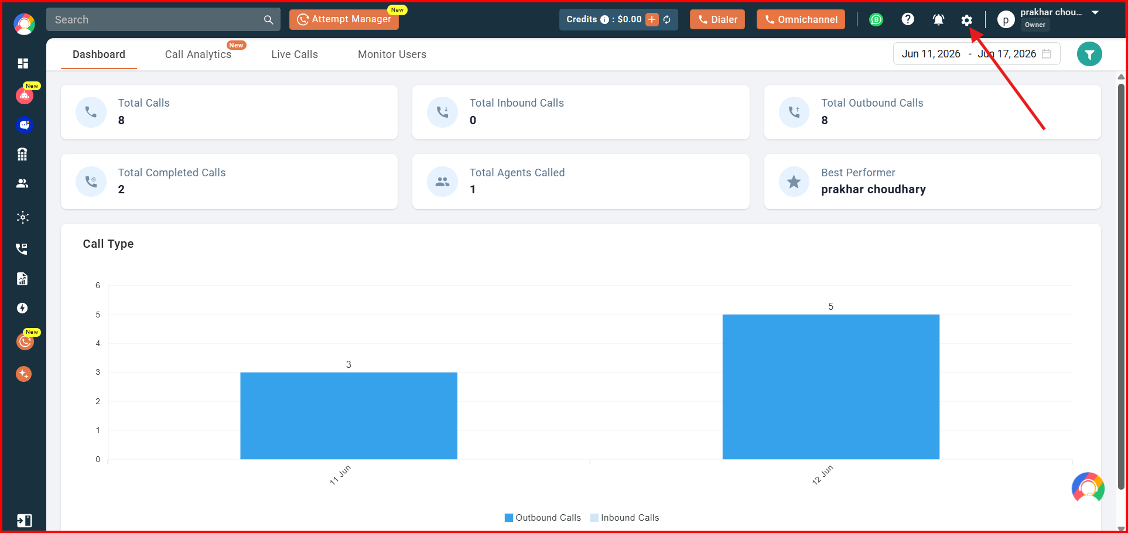Viewport: 1128px width, 533px height.
Task: Click the Total Completed Calls card
Action: (229, 182)
